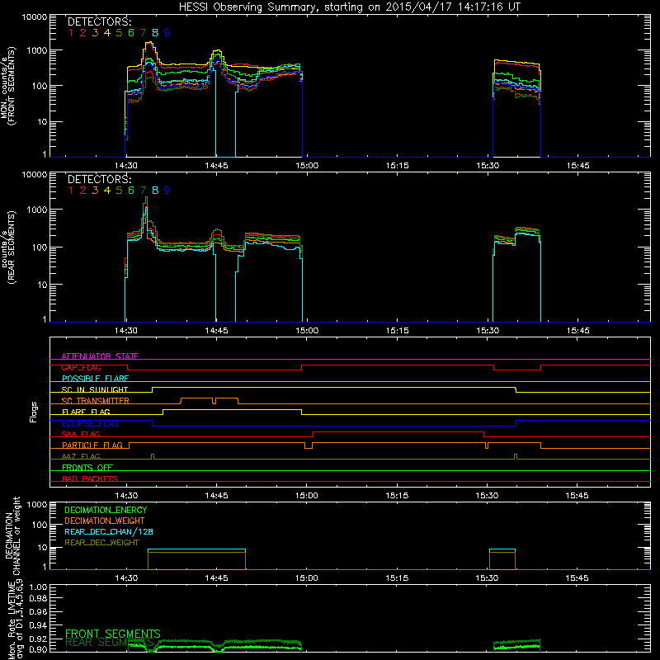Click 14:45 tick label under decimation plot
The width and height of the screenshot is (660, 660).
point(216,578)
